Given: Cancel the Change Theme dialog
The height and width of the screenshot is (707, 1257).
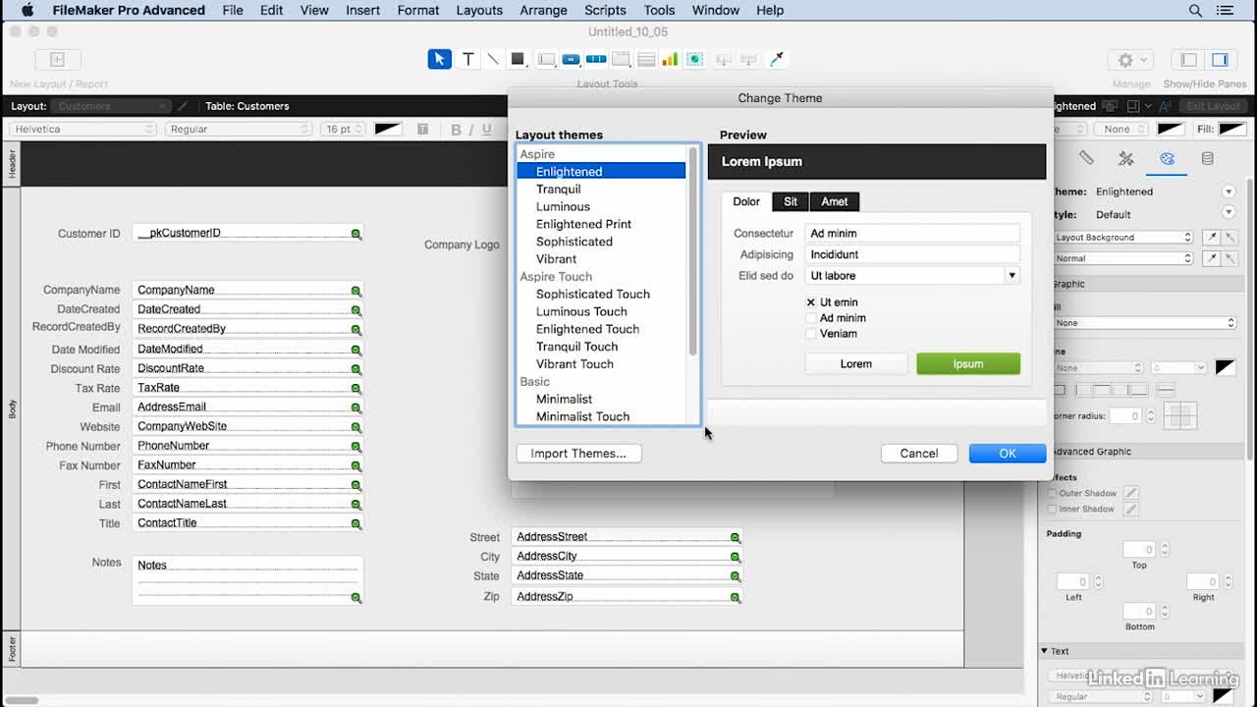Looking at the screenshot, I should 919,454.
